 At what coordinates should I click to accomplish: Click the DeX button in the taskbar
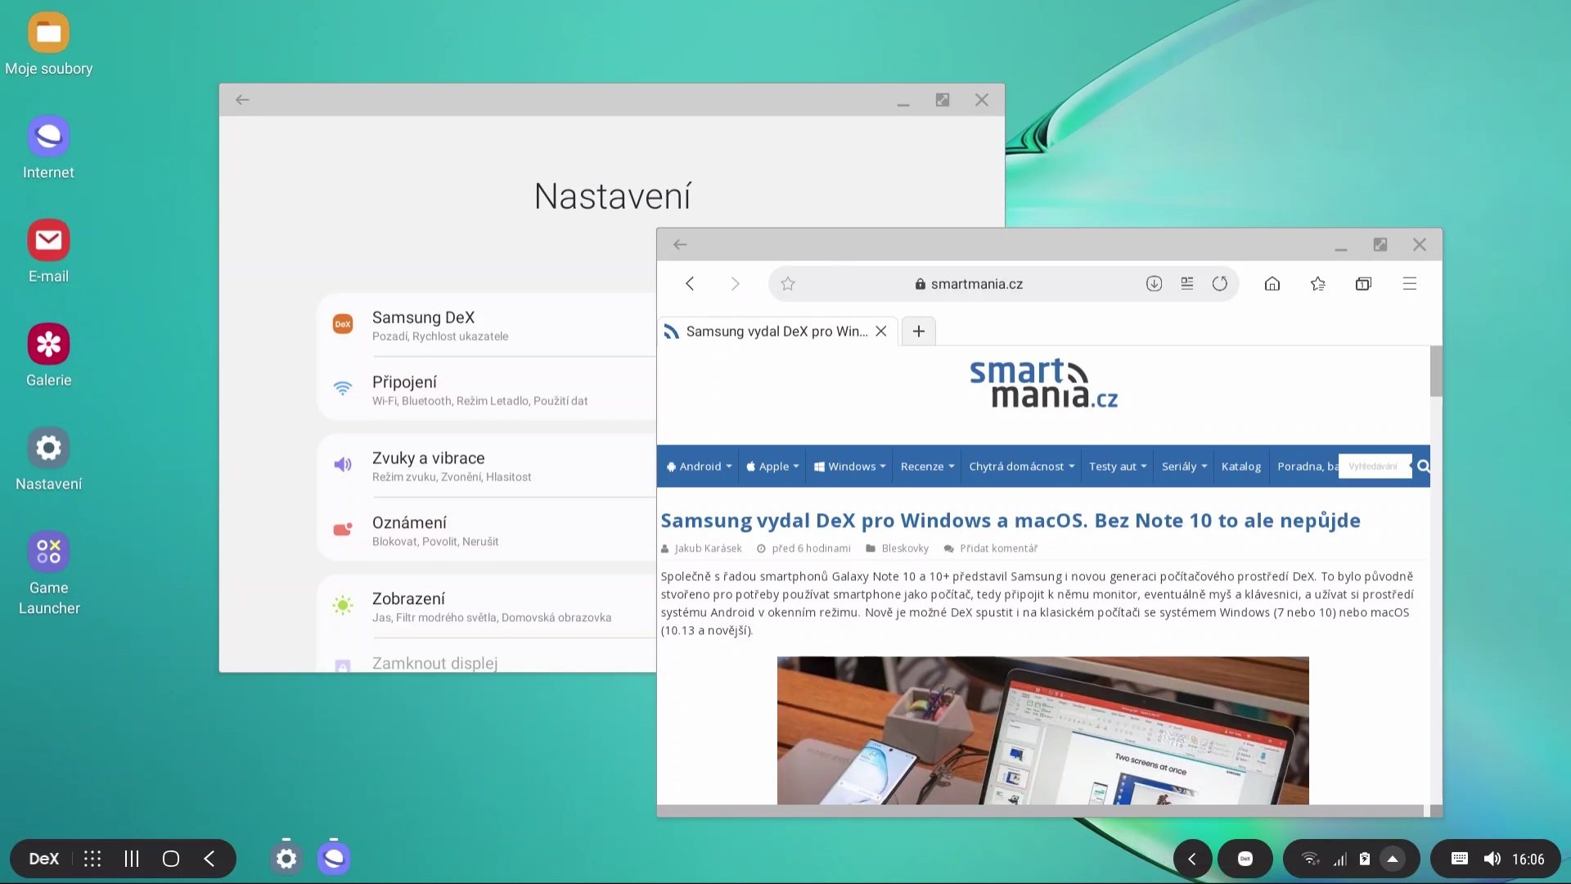pyautogui.click(x=44, y=859)
